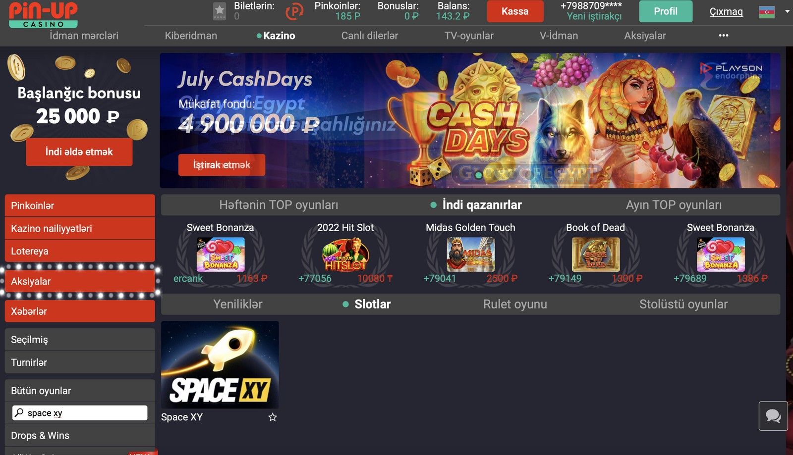Launch the Space XY game thumbnail
793x455 pixels.
[220, 365]
